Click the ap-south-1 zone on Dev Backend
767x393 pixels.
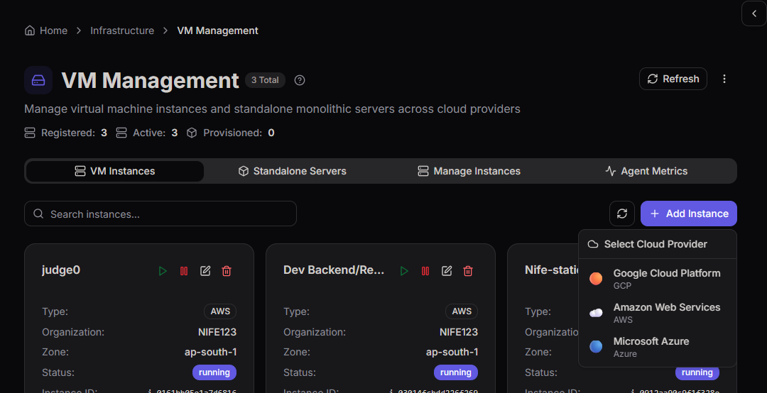point(452,352)
